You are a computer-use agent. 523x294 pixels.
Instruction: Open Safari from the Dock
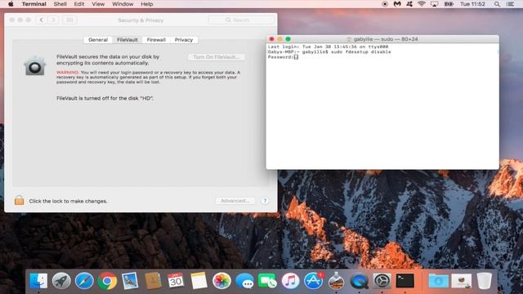(84, 281)
